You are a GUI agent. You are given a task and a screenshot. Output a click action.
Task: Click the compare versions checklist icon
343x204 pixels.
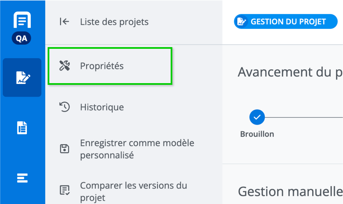(65, 190)
